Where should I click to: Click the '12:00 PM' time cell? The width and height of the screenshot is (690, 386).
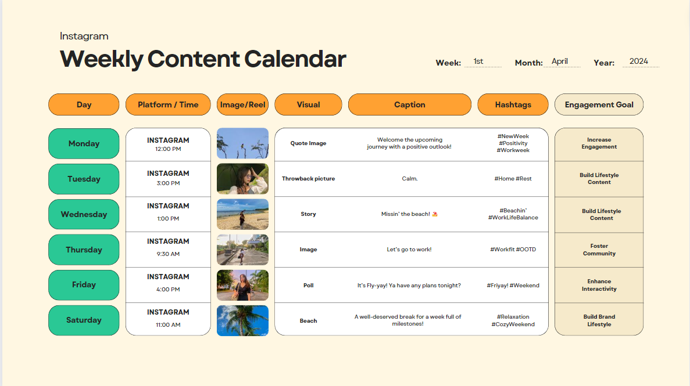click(x=168, y=149)
